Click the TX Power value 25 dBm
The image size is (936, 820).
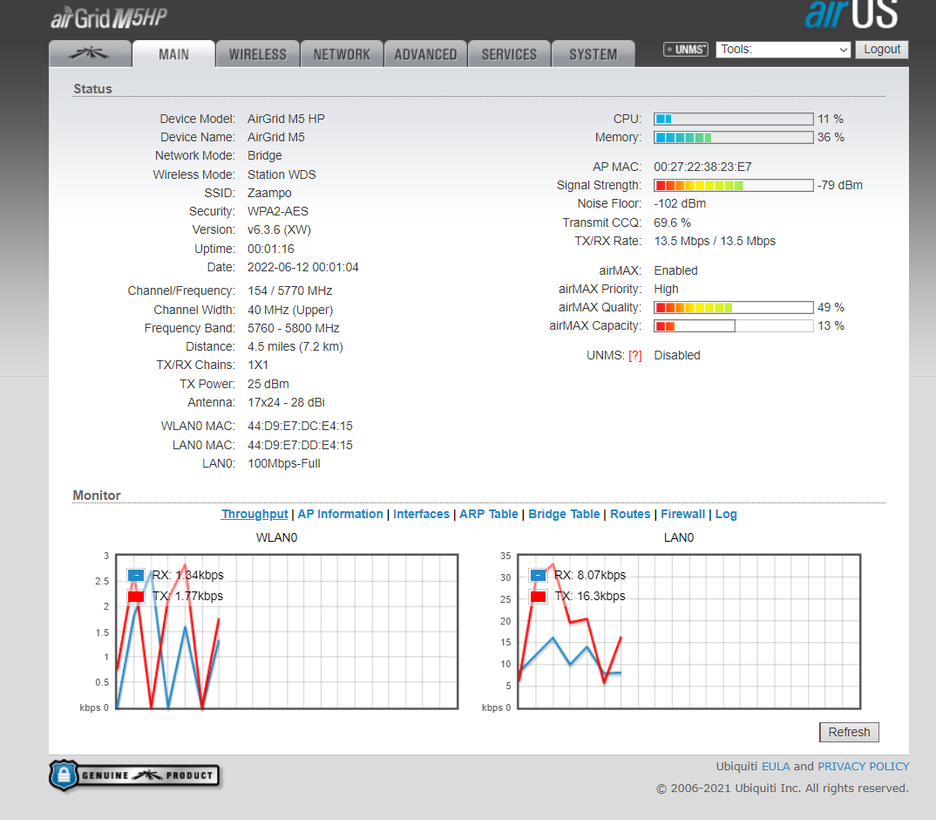[x=268, y=384]
